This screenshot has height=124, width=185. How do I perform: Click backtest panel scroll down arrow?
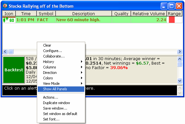pos(180,81)
